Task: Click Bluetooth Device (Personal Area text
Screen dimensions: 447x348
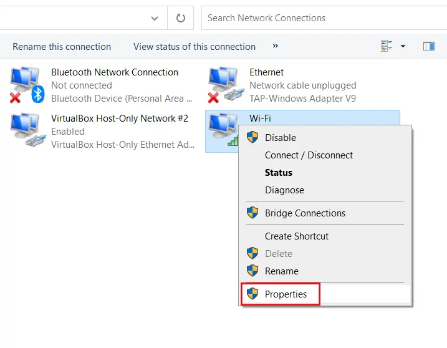Action: click(x=122, y=99)
